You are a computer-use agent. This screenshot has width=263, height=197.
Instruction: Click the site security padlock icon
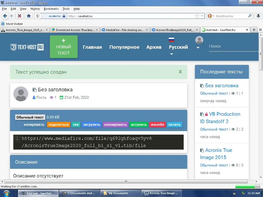point(64,16)
